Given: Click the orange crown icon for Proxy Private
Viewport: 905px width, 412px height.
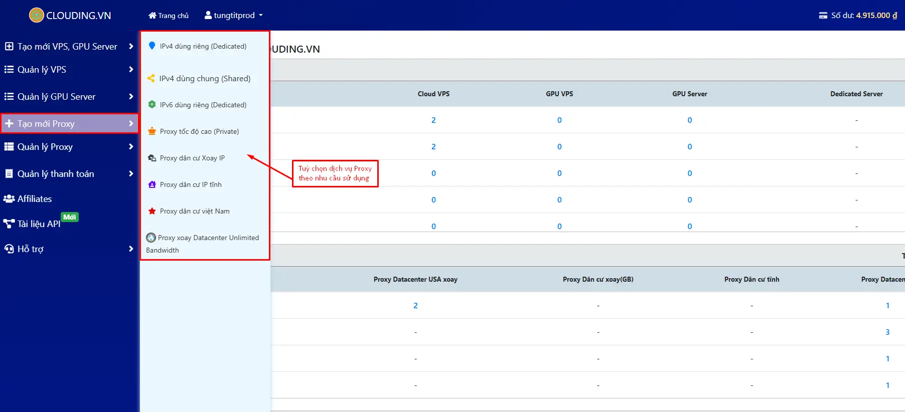Looking at the screenshot, I should coord(152,131).
